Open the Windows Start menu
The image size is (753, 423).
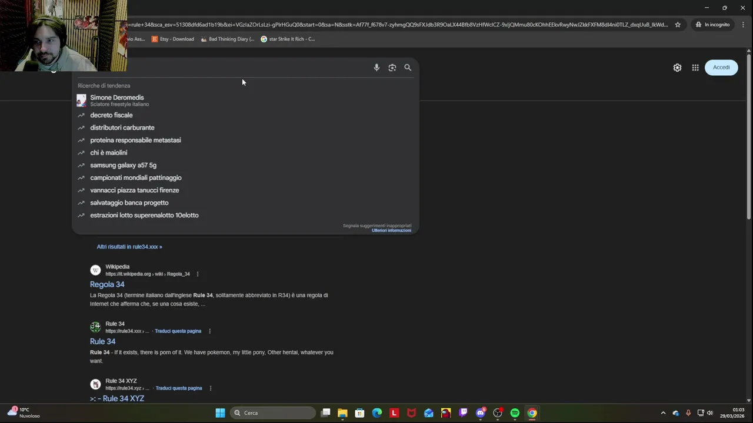[220, 413]
